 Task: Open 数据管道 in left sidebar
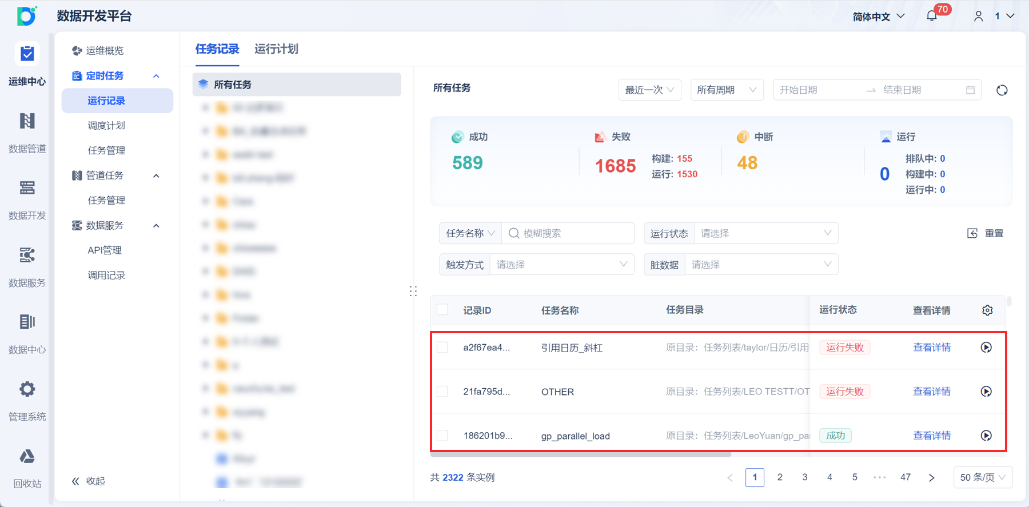point(27,133)
